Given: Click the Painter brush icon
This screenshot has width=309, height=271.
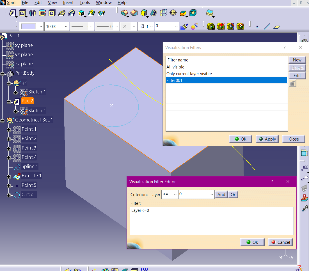Looking at the screenshot, I should click(x=184, y=27).
